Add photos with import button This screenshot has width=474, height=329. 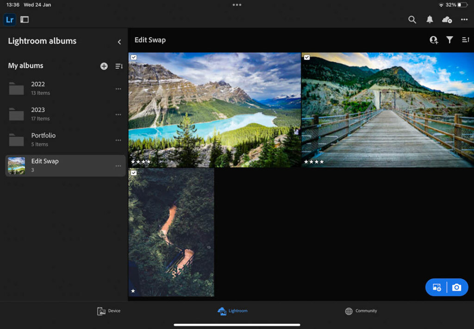[x=437, y=287]
